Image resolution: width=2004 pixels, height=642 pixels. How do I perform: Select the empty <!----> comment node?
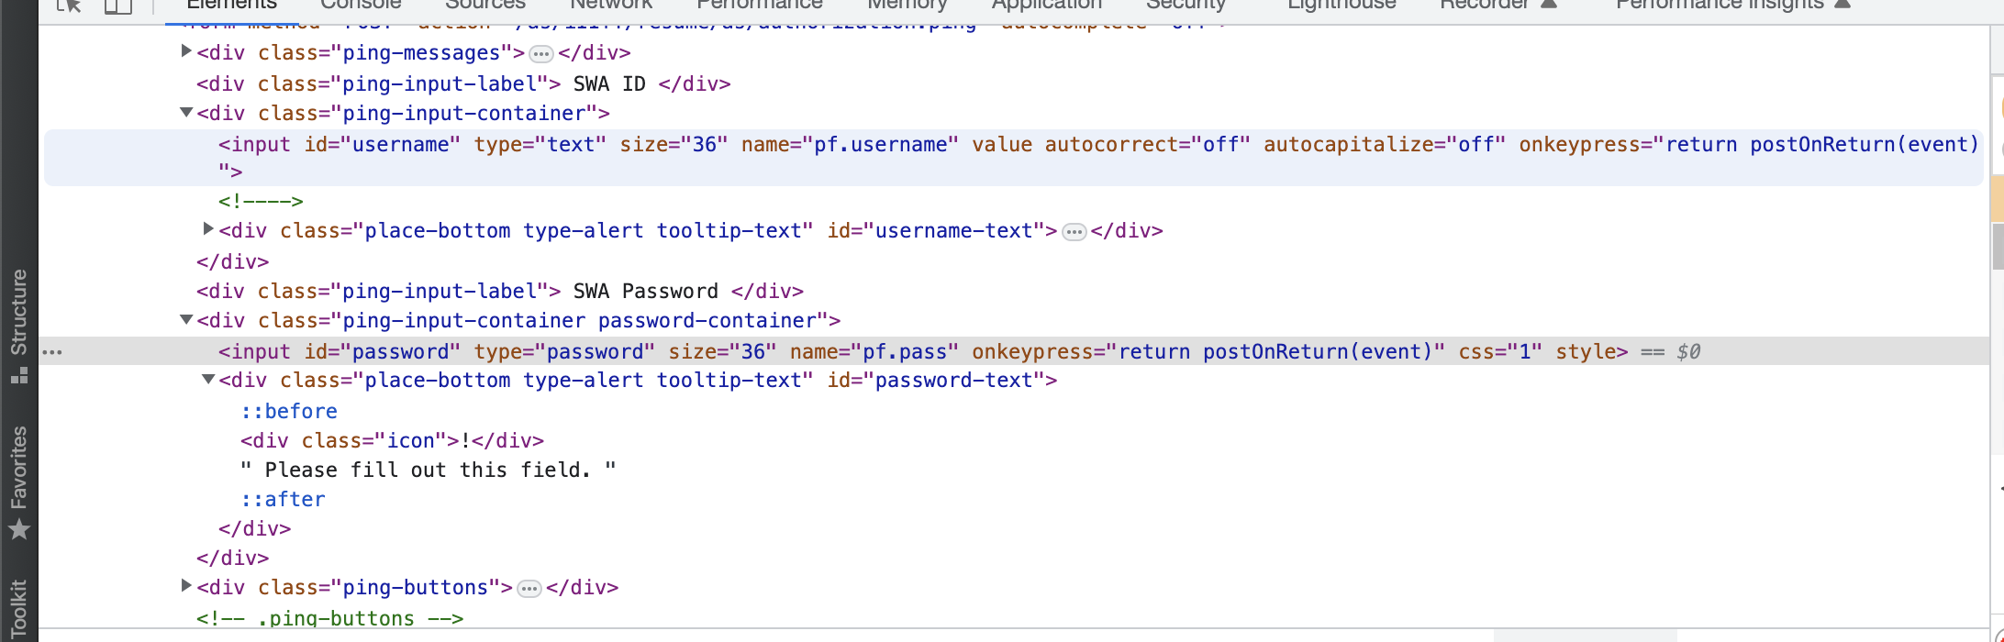[x=261, y=201]
